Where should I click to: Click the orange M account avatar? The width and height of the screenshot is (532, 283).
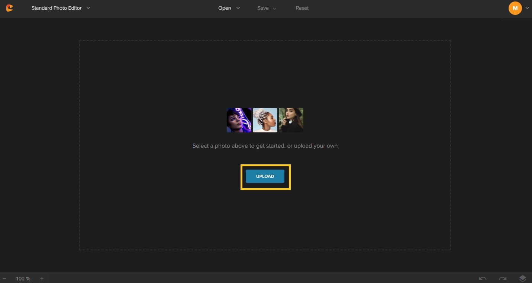point(515,8)
